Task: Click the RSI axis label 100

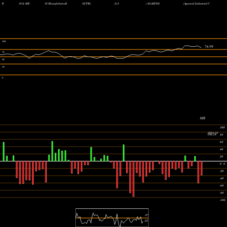Action: (x=4, y=41)
